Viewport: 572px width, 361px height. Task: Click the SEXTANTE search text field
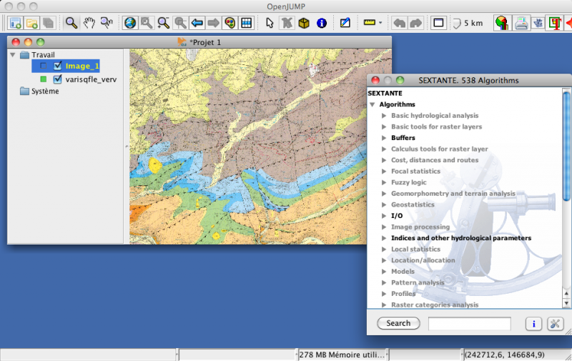click(x=469, y=324)
